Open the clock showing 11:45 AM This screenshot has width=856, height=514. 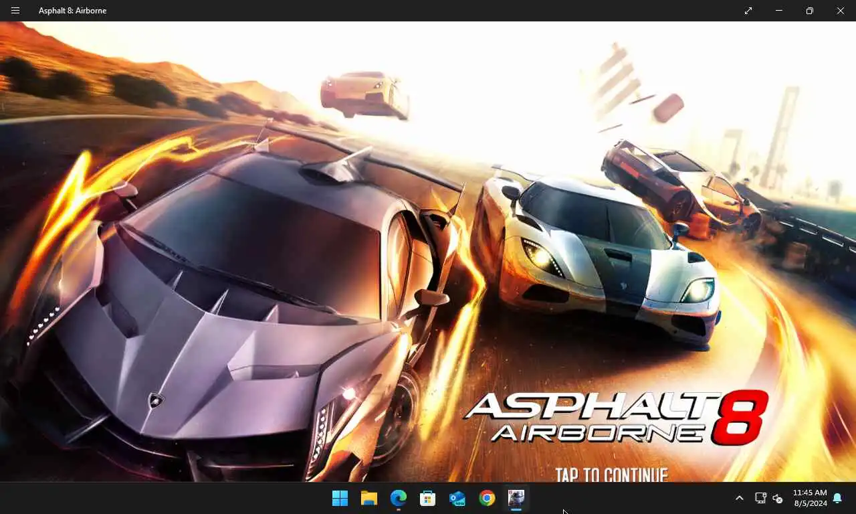(810, 498)
